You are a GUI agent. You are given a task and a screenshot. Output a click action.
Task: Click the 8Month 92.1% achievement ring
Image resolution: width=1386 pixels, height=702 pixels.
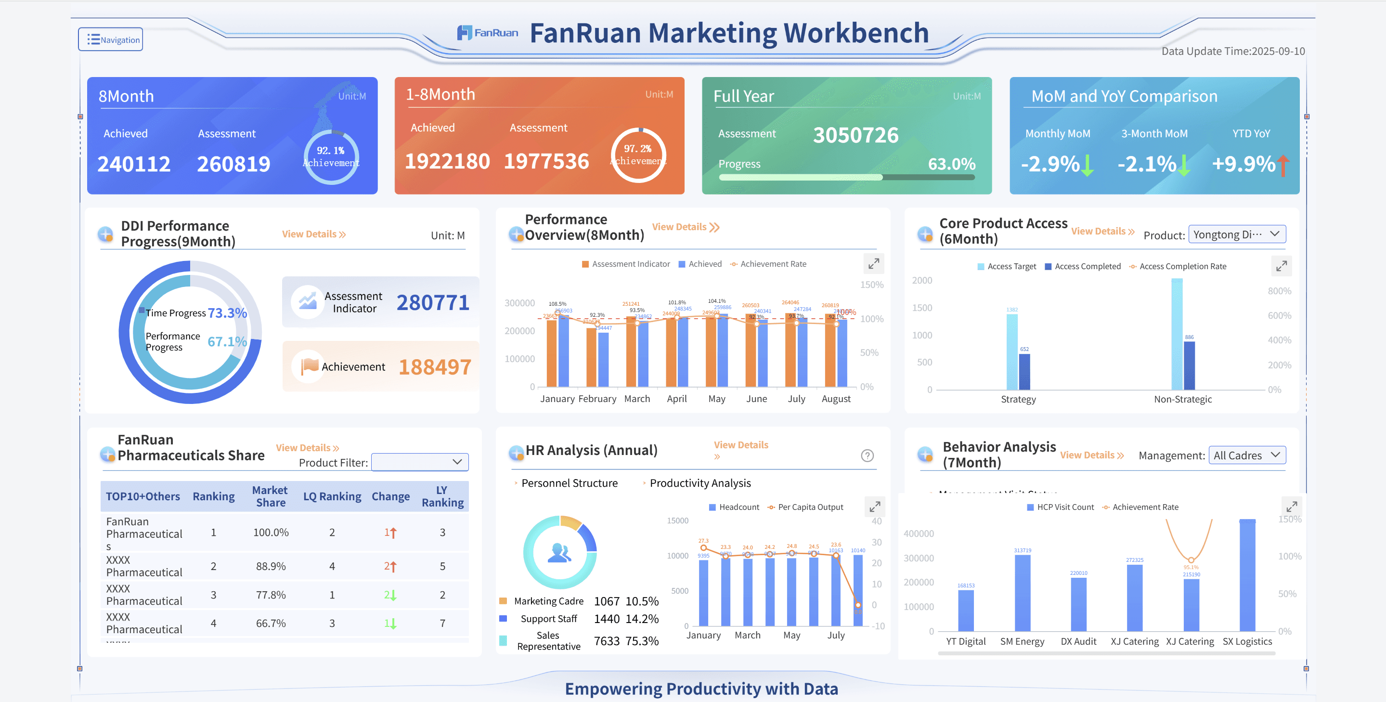[331, 157]
